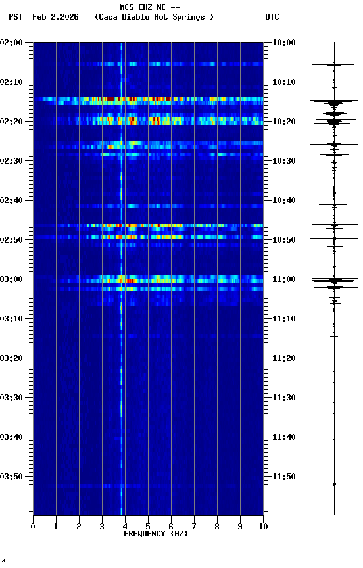
Task: Click the seismogram spike near 10:05 UTC
Action: pos(333,65)
